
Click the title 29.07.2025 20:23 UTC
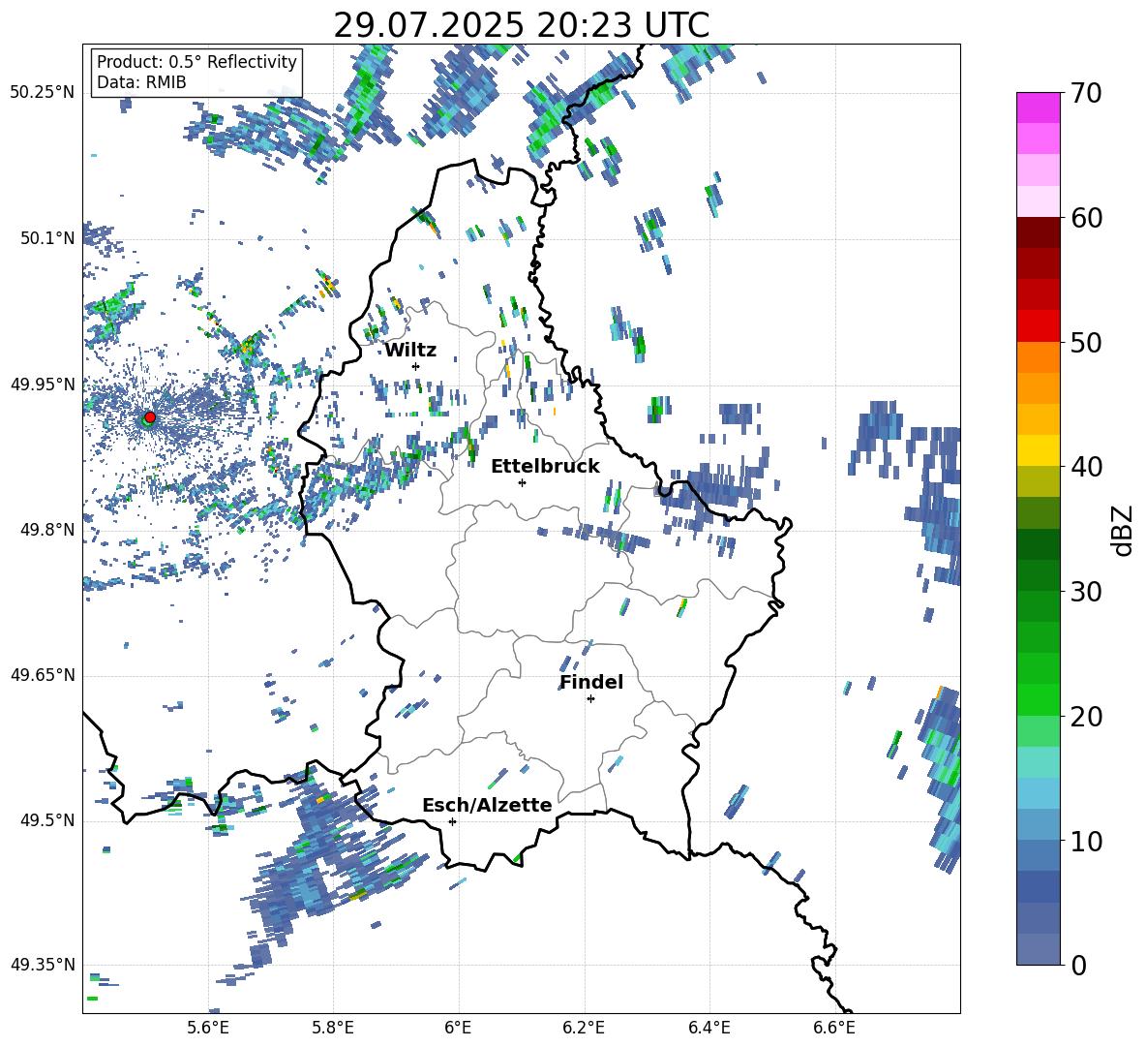(x=521, y=25)
